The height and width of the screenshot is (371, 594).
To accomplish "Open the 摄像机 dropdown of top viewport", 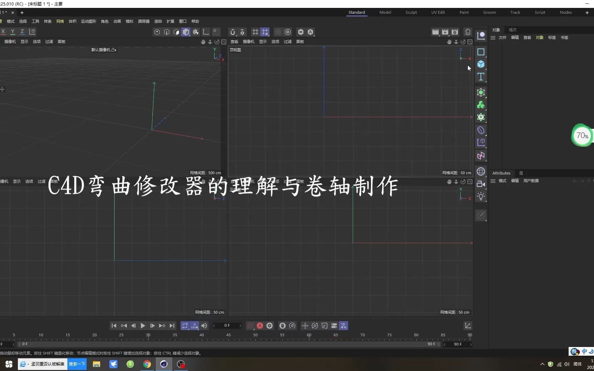I will click(x=249, y=41).
